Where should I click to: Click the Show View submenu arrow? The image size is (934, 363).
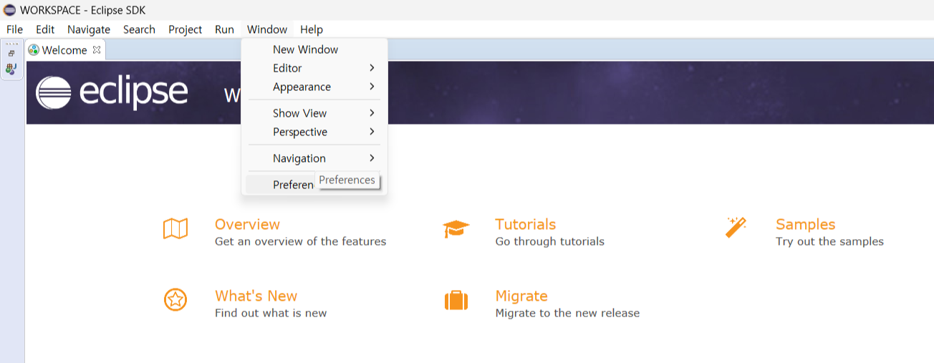[x=372, y=113]
